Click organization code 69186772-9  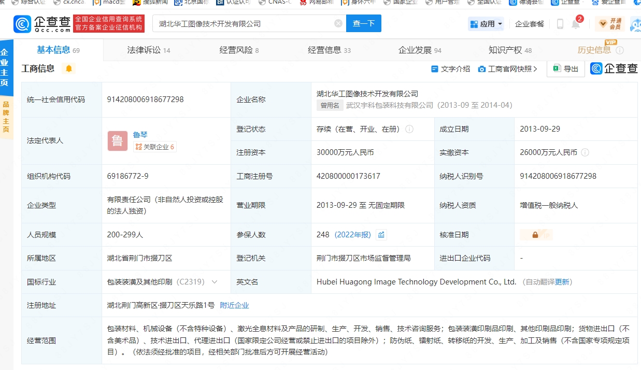pyautogui.click(x=127, y=176)
